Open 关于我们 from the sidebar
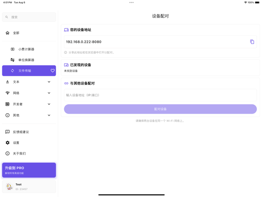263x197 pixels. click(x=29, y=153)
